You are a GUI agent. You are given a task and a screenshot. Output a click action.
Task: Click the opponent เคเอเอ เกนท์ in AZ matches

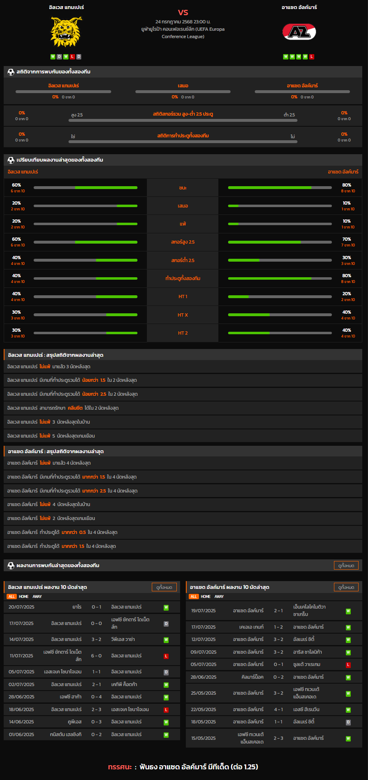tap(251, 627)
